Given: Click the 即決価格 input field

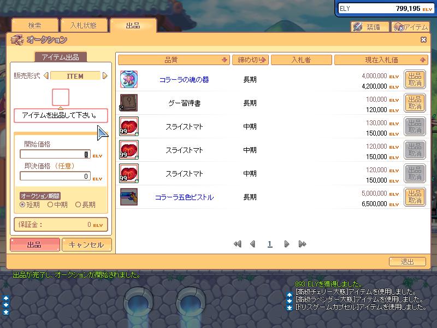Looking at the screenshot, I should click(x=55, y=176).
